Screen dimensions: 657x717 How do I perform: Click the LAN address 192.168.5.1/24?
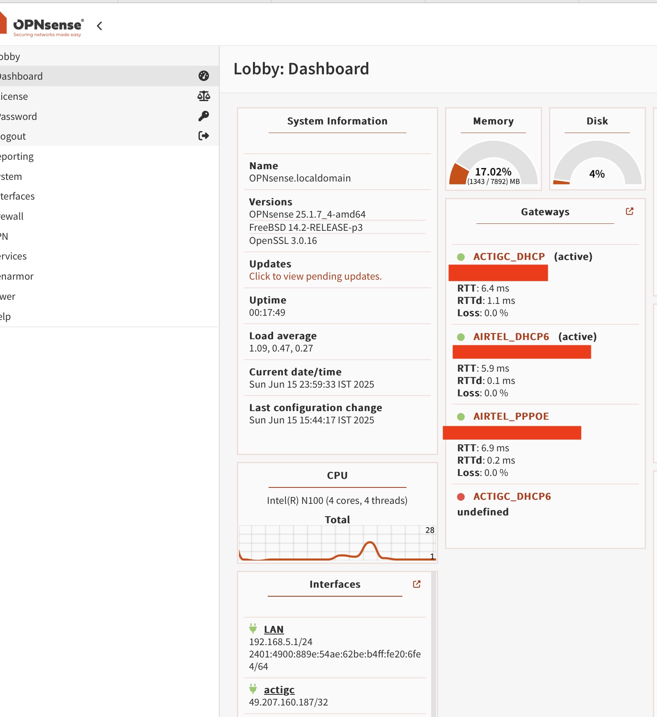pos(281,642)
